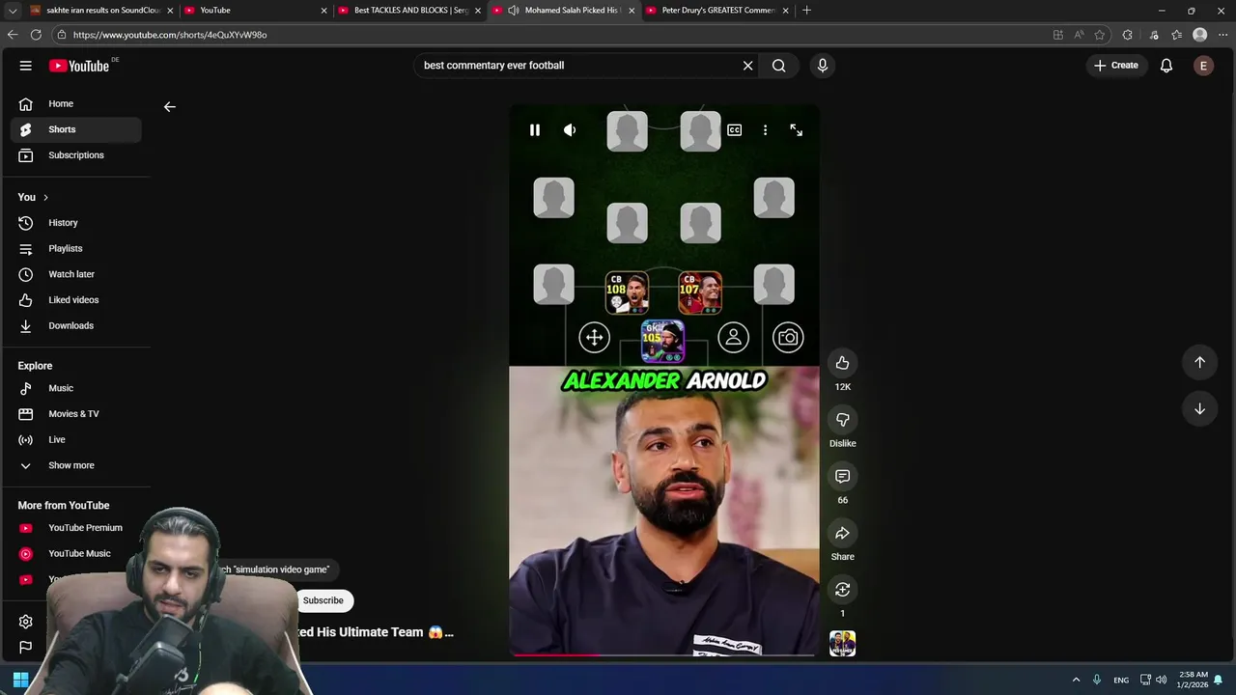
Task: Go to the next Short
Action: 1200,408
